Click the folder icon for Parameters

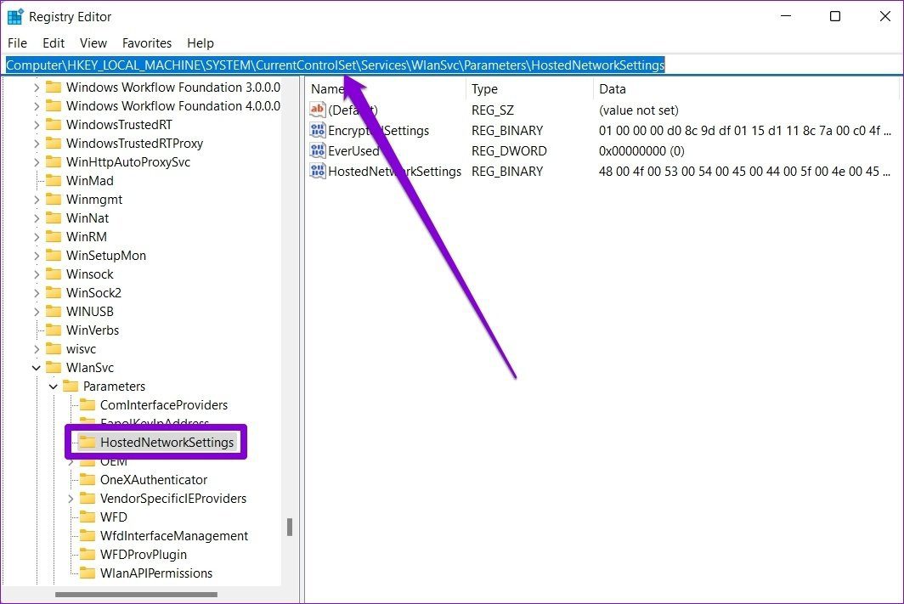point(71,387)
